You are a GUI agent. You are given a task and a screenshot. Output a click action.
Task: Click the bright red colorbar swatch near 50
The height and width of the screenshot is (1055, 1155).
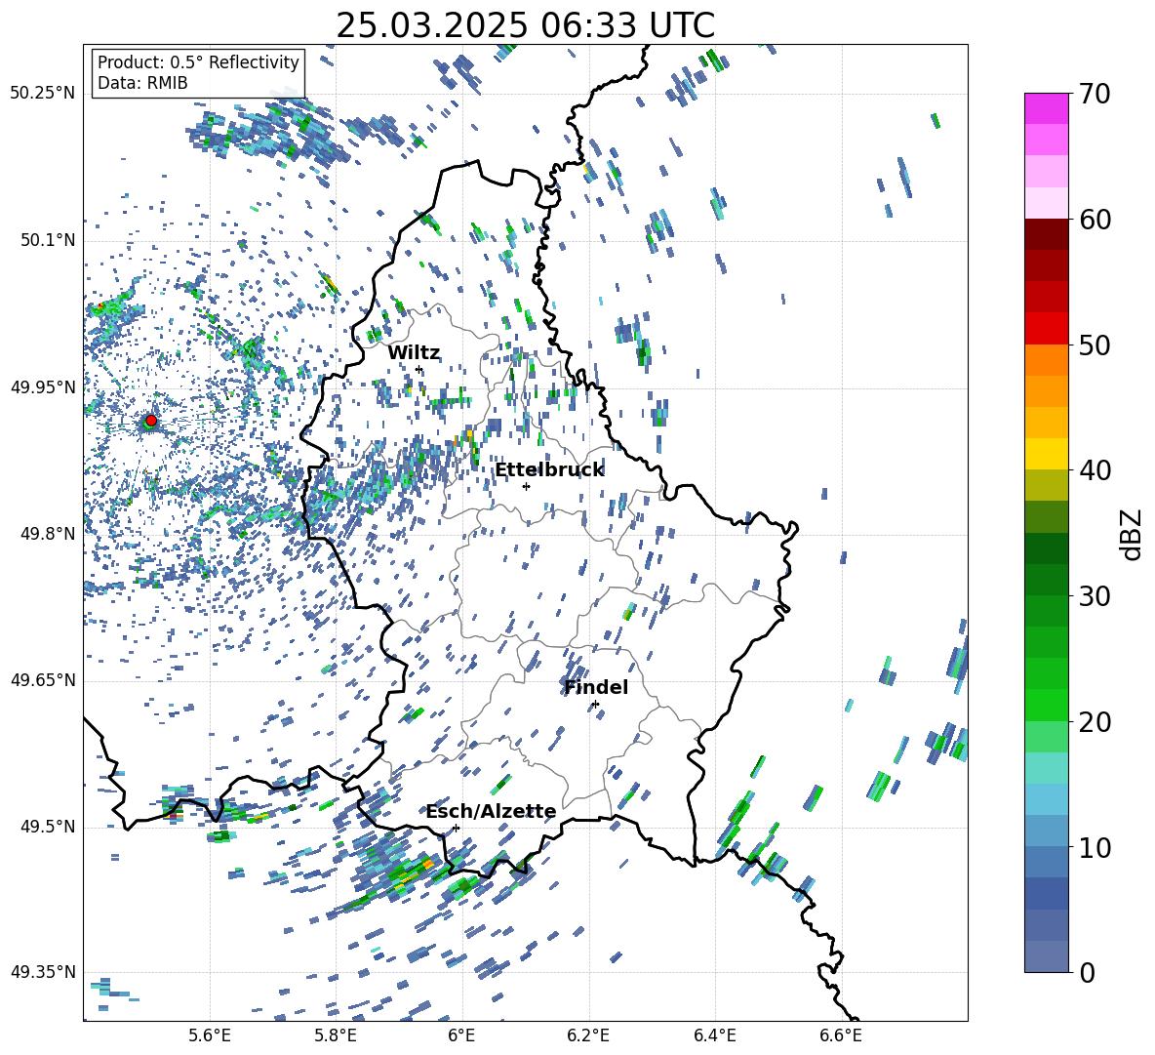click(x=1046, y=328)
